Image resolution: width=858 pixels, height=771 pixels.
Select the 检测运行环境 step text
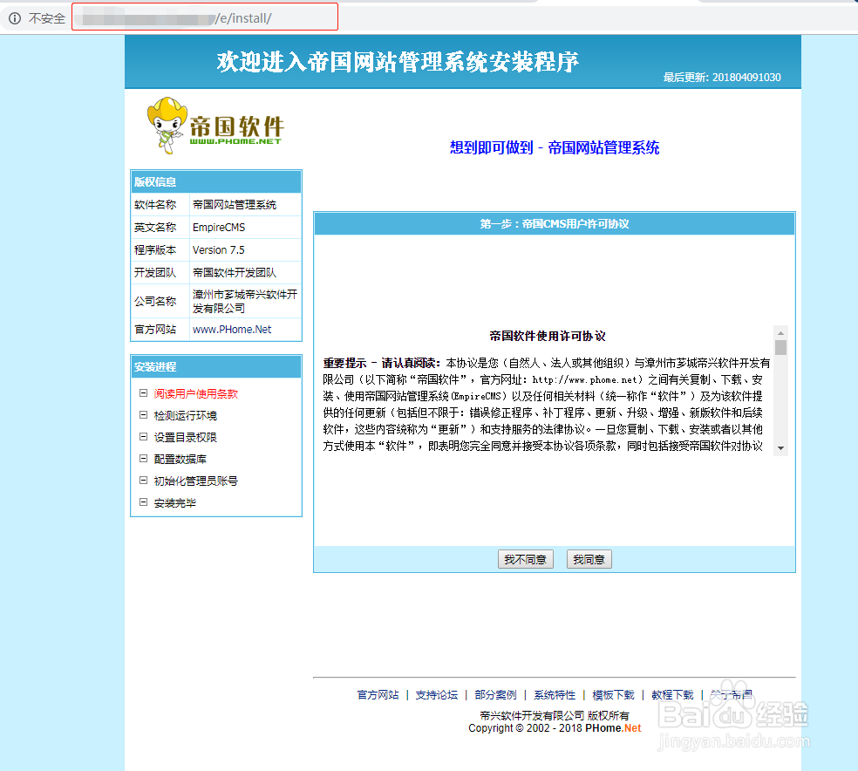click(186, 416)
